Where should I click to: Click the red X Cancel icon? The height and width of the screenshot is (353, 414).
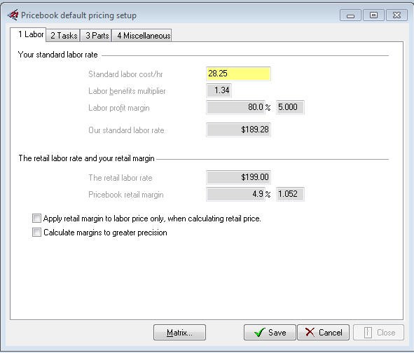click(310, 332)
